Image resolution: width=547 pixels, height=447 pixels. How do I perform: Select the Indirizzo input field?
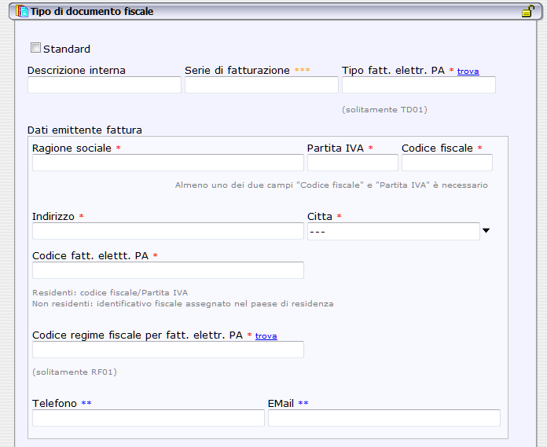[x=167, y=231]
